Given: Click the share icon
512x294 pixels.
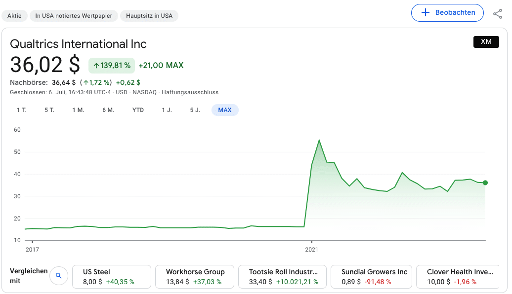Looking at the screenshot, I should [497, 14].
